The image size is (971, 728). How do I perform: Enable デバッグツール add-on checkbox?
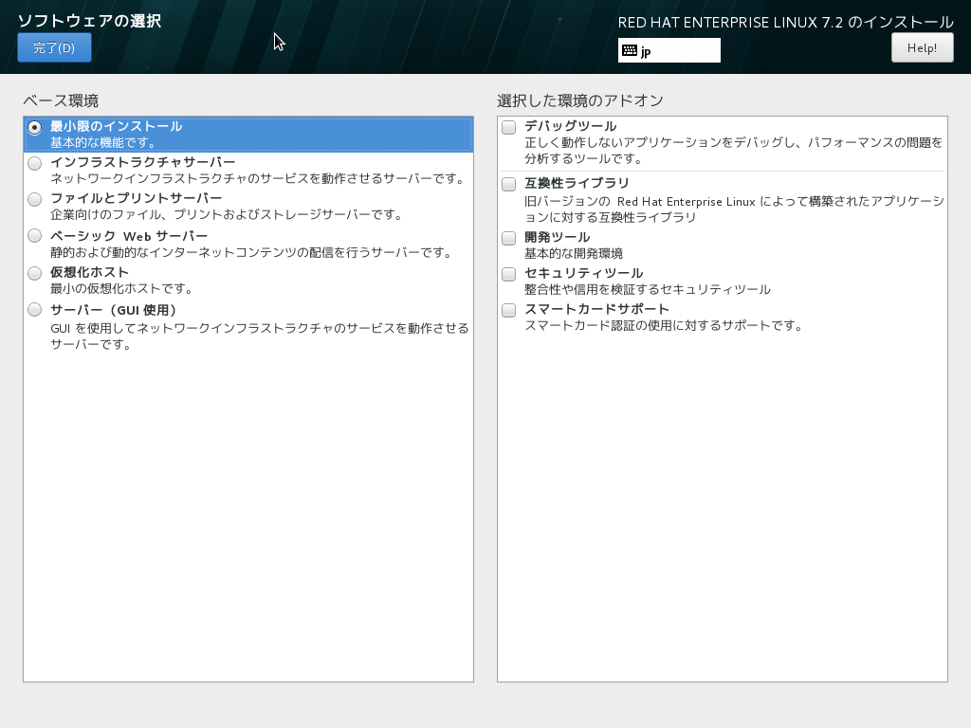[508, 128]
